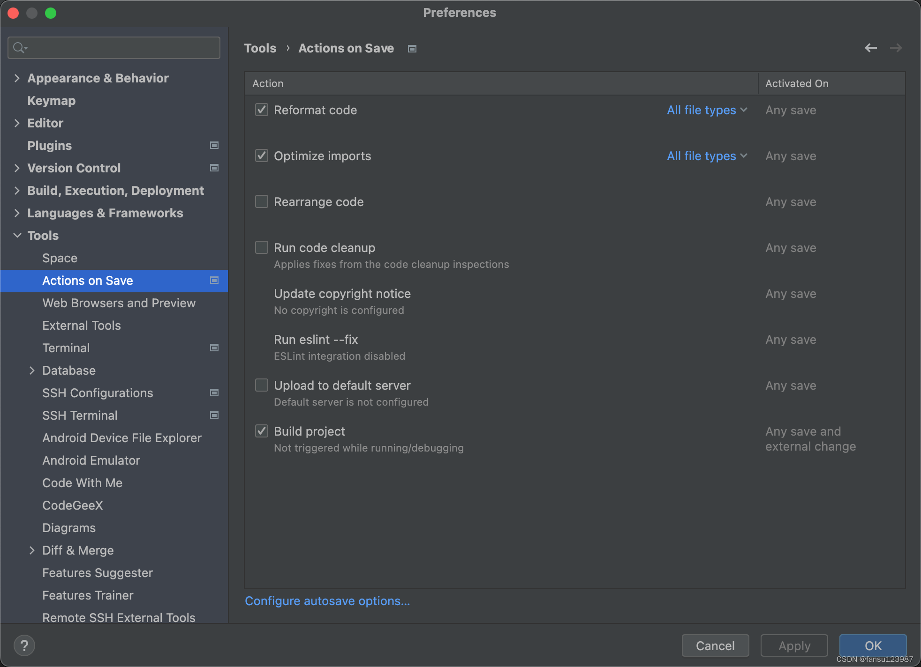Select Features Suggester
The image size is (921, 667).
coord(98,573)
